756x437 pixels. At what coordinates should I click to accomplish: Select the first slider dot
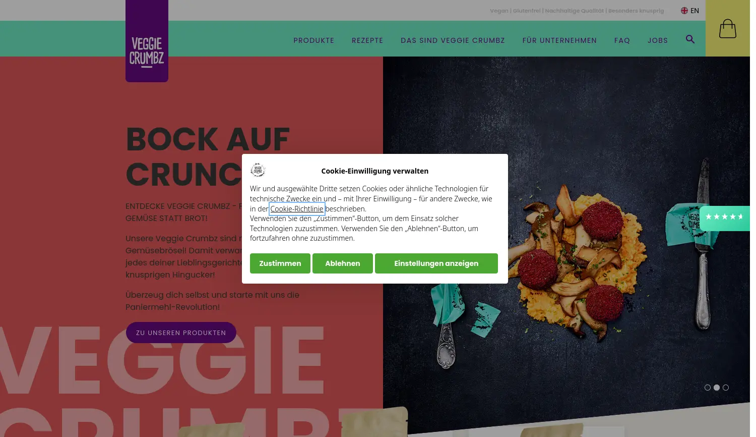(x=708, y=388)
